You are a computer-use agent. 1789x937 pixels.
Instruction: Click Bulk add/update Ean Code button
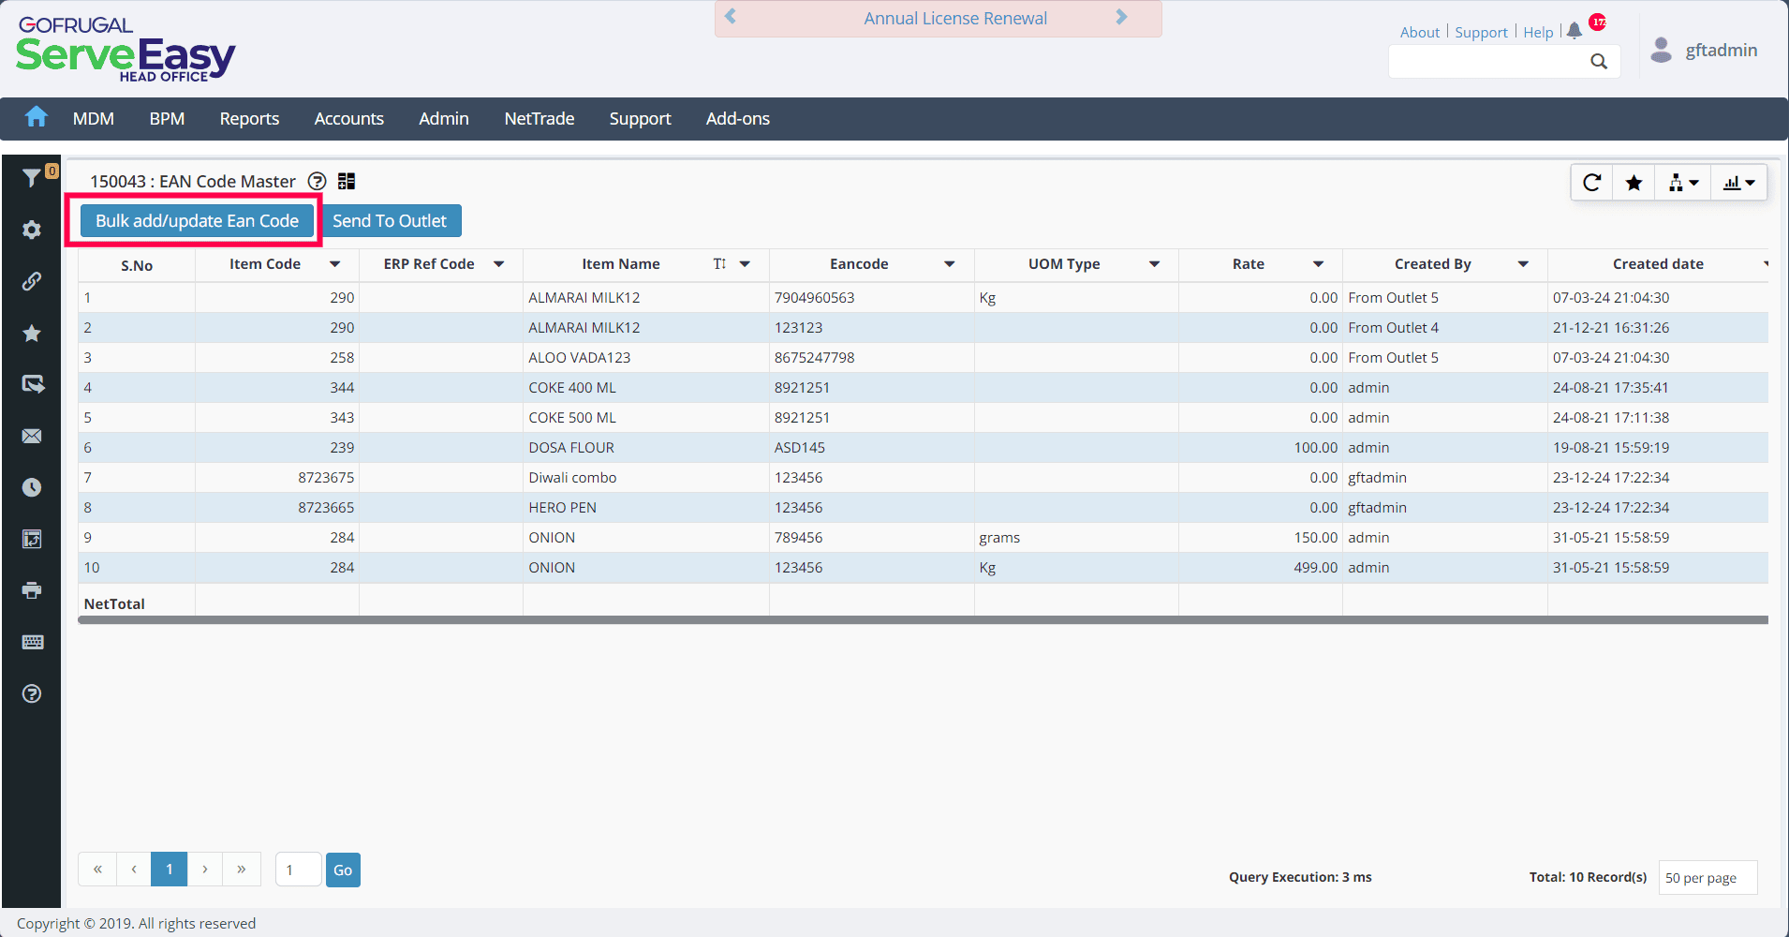point(197,221)
